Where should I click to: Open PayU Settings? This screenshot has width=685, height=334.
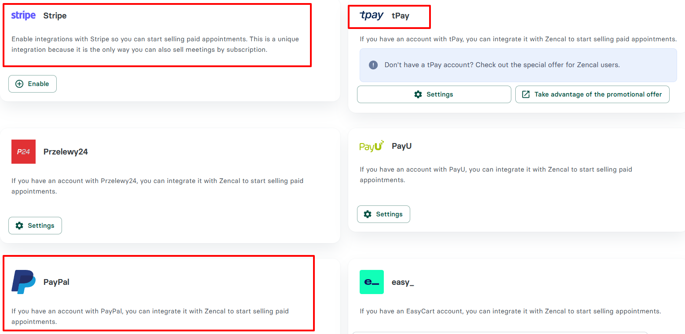383,214
